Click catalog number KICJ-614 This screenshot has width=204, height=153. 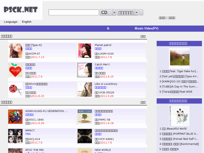[35, 139]
